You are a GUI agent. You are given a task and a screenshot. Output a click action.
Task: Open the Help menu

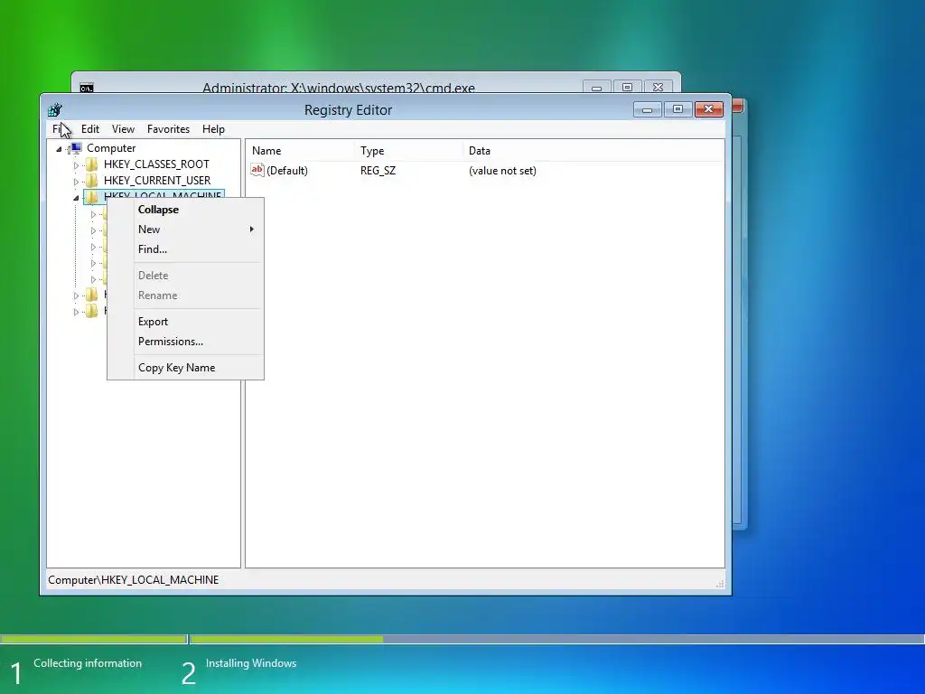click(x=213, y=128)
